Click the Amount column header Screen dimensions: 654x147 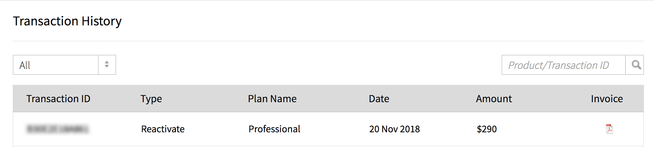[x=494, y=99]
